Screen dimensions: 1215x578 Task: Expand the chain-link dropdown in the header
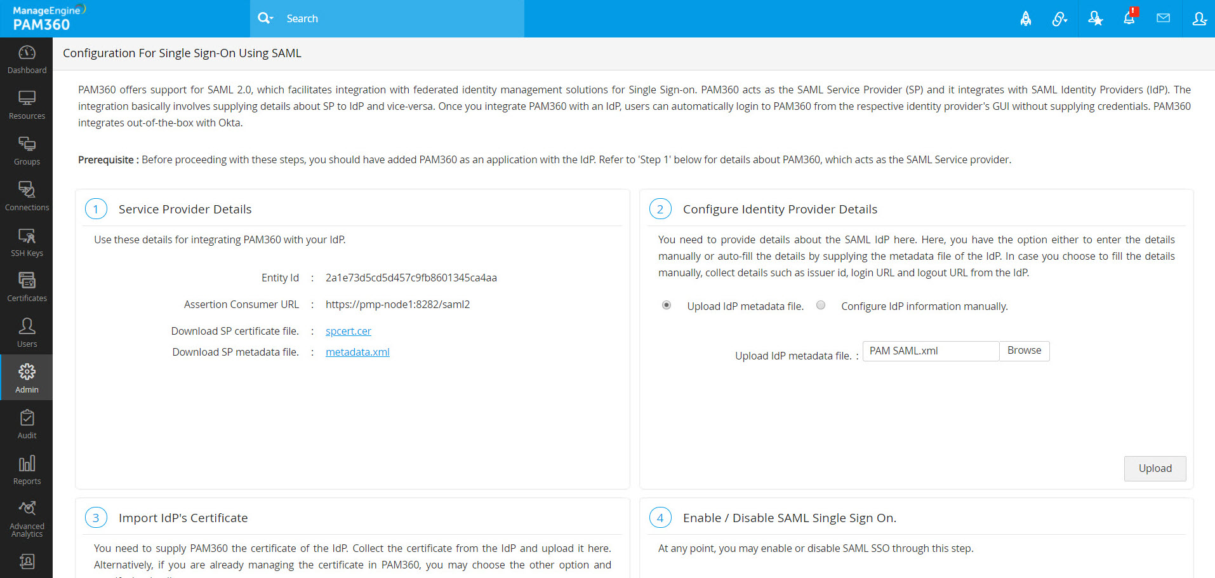(1059, 19)
